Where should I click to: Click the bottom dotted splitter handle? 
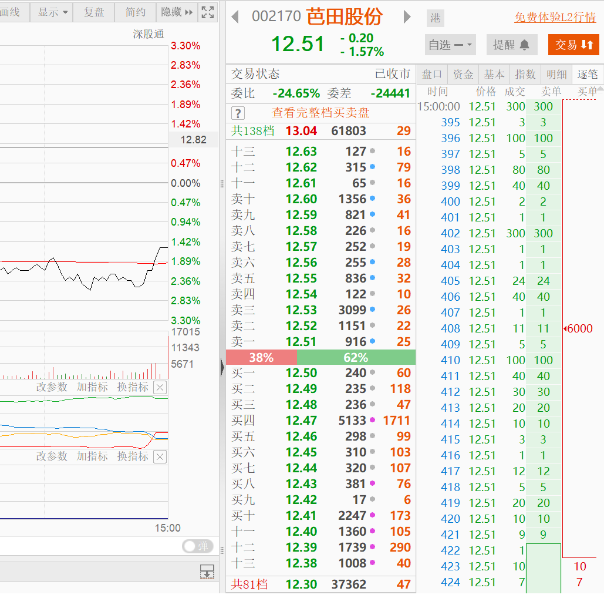pos(222,550)
